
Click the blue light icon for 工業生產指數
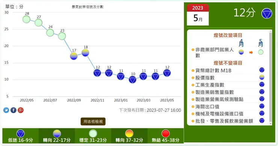pyautogui.click(x=262, y=84)
